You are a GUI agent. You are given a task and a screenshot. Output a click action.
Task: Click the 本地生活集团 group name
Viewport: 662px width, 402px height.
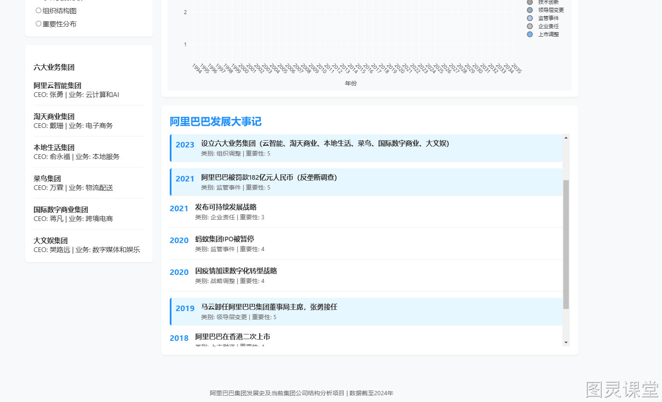(x=54, y=148)
